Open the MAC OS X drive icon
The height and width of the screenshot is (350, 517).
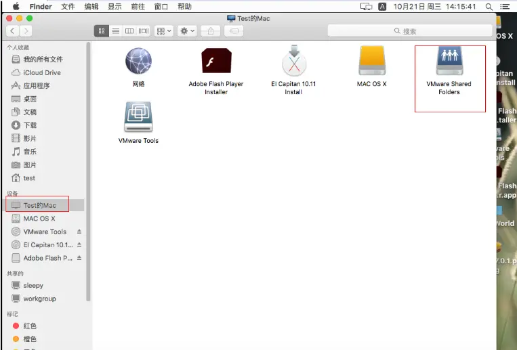(x=372, y=61)
